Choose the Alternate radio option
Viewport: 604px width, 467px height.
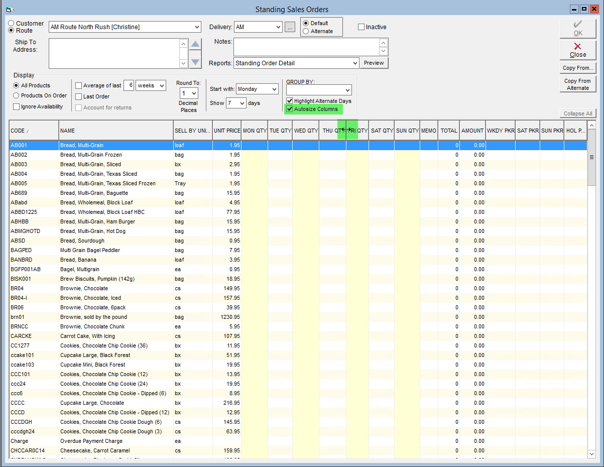pos(306,31)
